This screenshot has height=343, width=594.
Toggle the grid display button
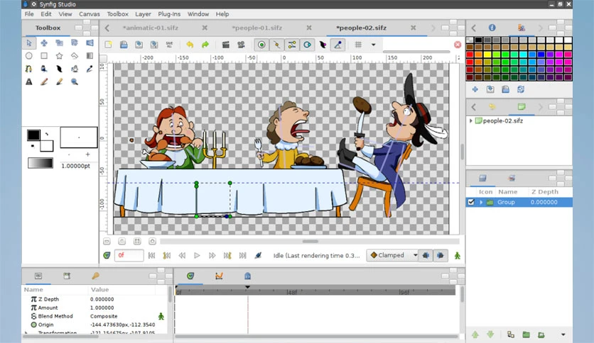coord(358,45)
